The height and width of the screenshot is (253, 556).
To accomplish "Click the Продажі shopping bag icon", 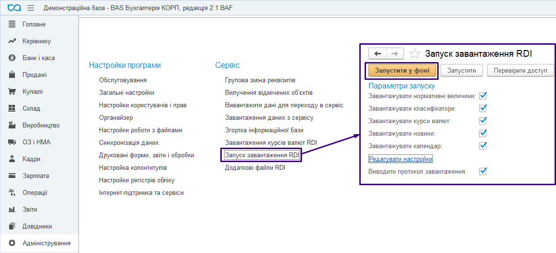I will 12,75.
